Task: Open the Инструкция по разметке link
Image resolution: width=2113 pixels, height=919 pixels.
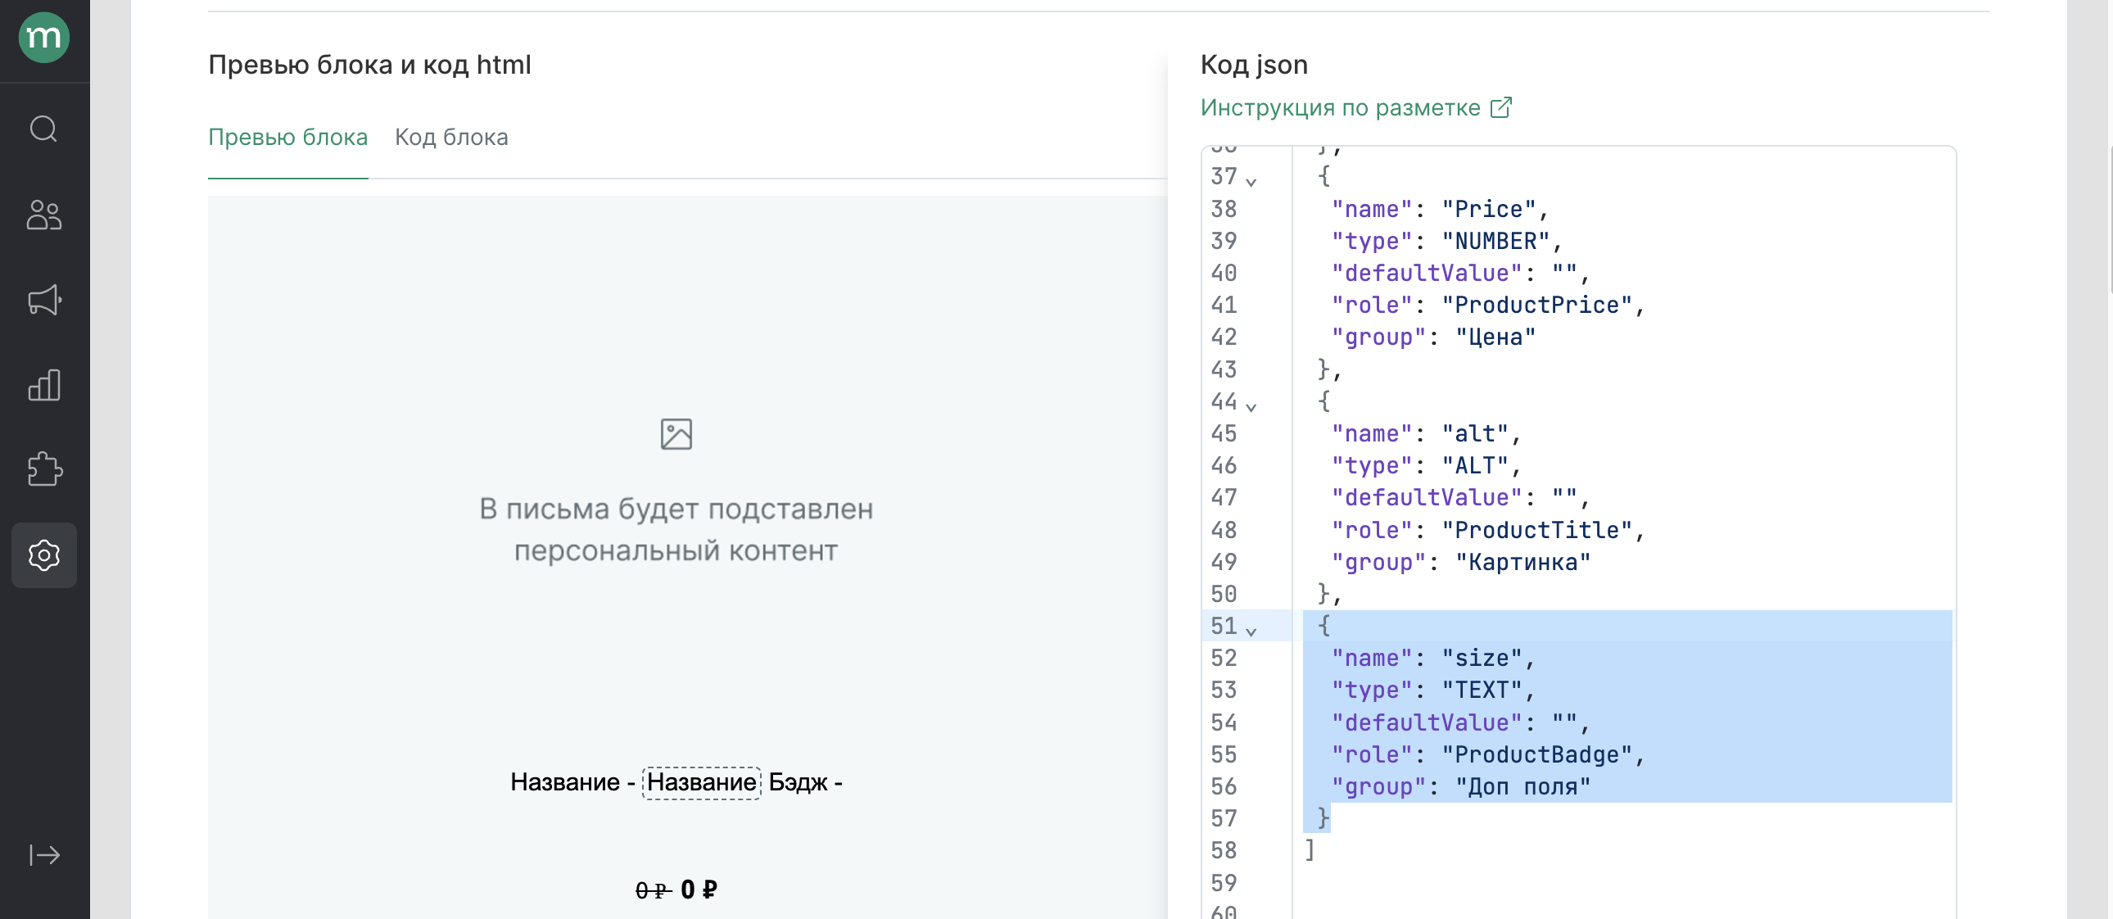Action: (x=1341, y=107)
